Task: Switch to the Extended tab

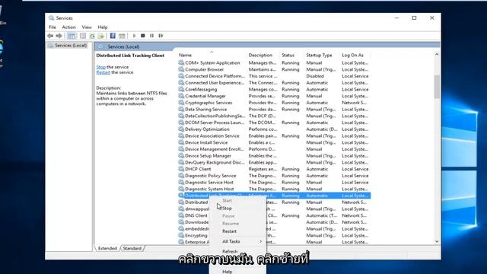Action: [107, 249]
